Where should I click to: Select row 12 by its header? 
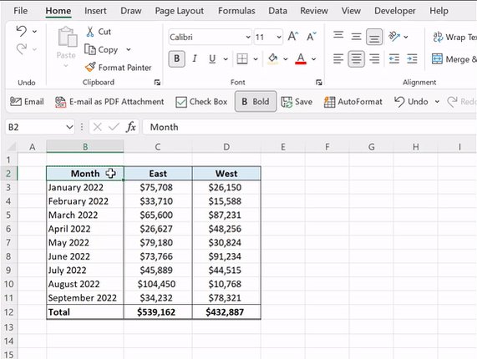pyautogui.click(x=9, y=312)
